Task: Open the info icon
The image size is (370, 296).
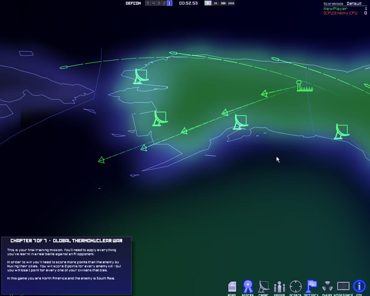Action: point(359,286)
